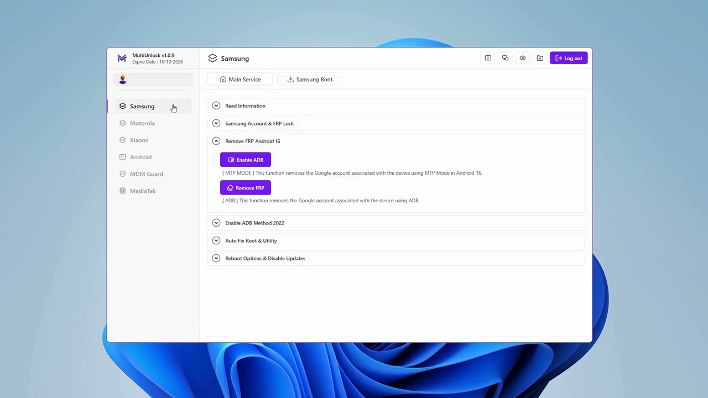
Task: Click the user avatar profile bar
Action: [x=153, y=80]
